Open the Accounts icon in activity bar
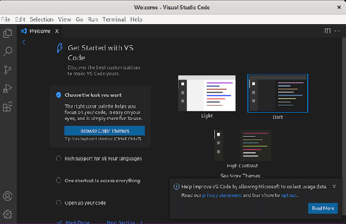Image resolution: width=346 pixels, height=224 pixels. pos(7,196)
